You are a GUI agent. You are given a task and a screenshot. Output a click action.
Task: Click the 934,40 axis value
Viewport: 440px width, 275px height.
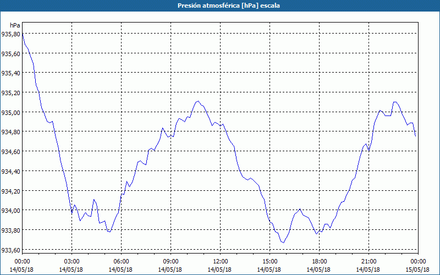[x=10, y=171]
